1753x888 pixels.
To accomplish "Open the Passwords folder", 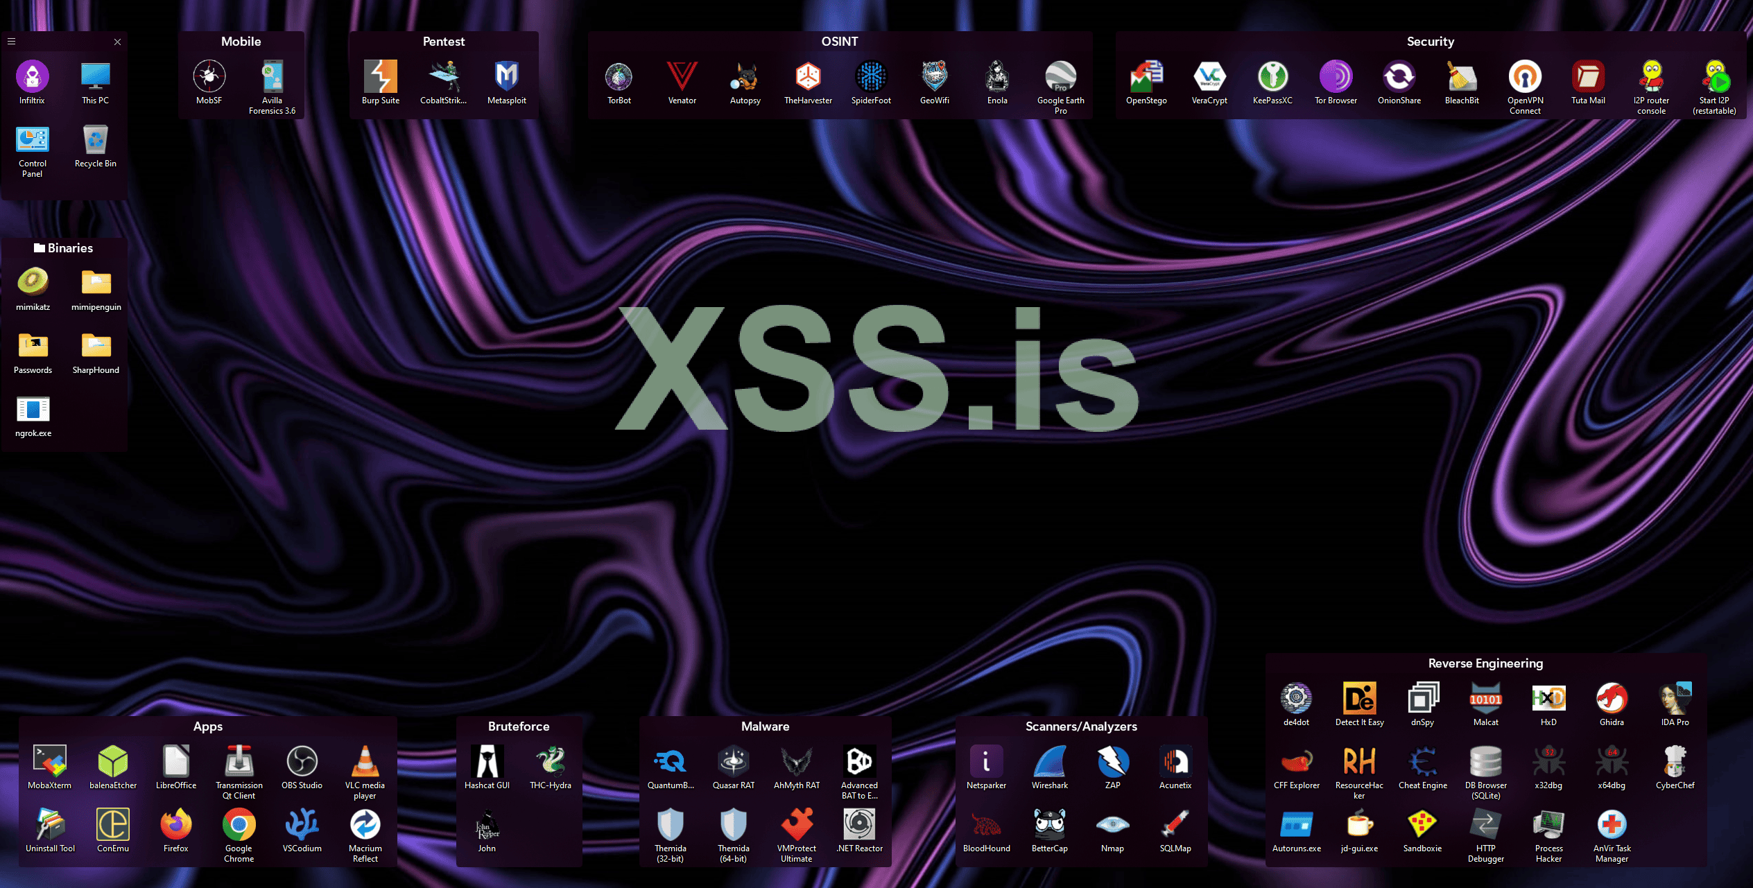I will [33, 346].
